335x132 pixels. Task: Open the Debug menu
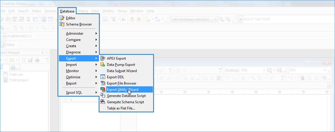[x=83, y=11]
